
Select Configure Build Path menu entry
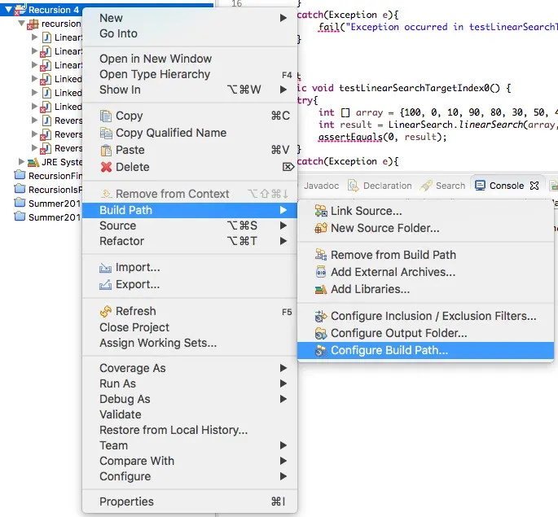click(389, 351)
